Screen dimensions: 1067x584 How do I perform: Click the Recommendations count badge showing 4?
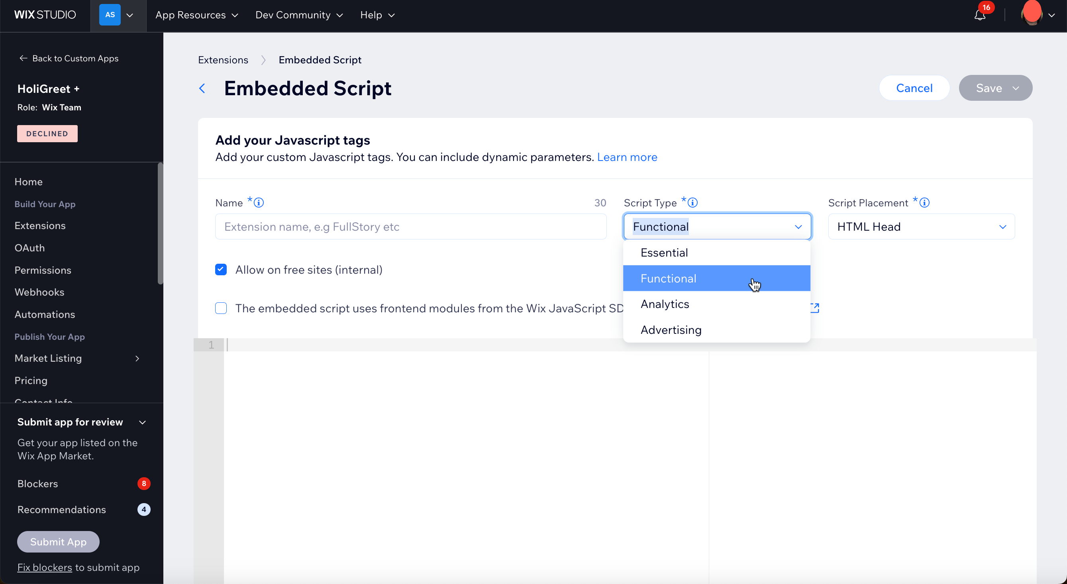click(x=144, y=510)
